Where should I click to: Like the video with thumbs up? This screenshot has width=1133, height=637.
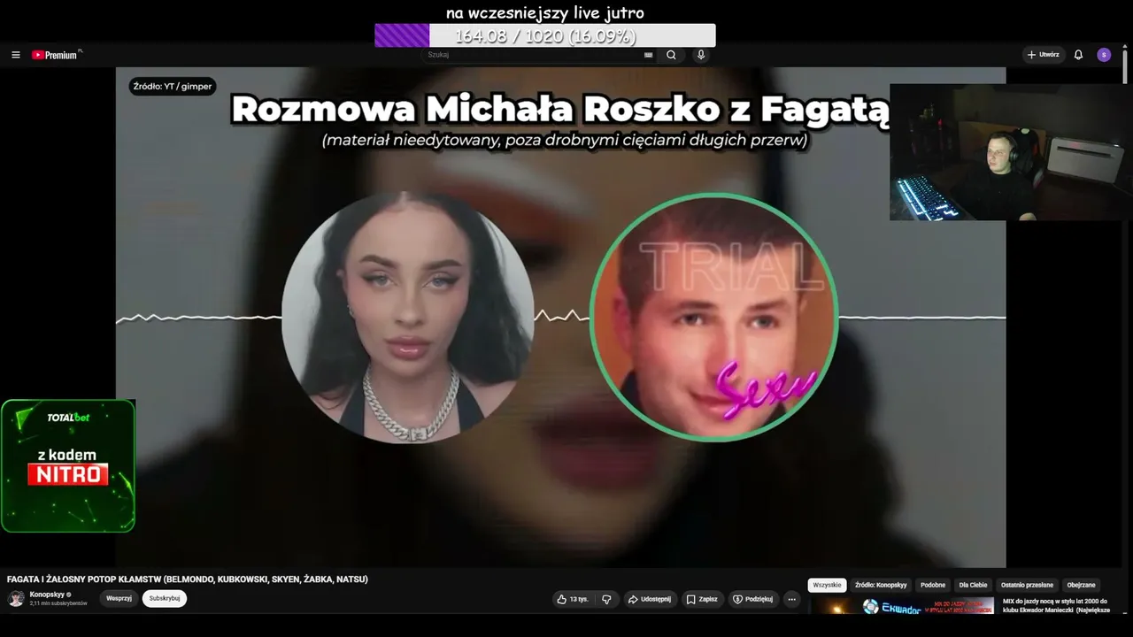tap(573, 599)
